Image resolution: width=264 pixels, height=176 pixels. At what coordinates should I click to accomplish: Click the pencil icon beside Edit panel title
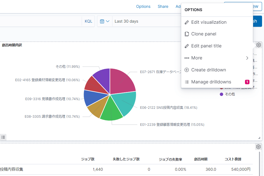[x=187, y=46]
